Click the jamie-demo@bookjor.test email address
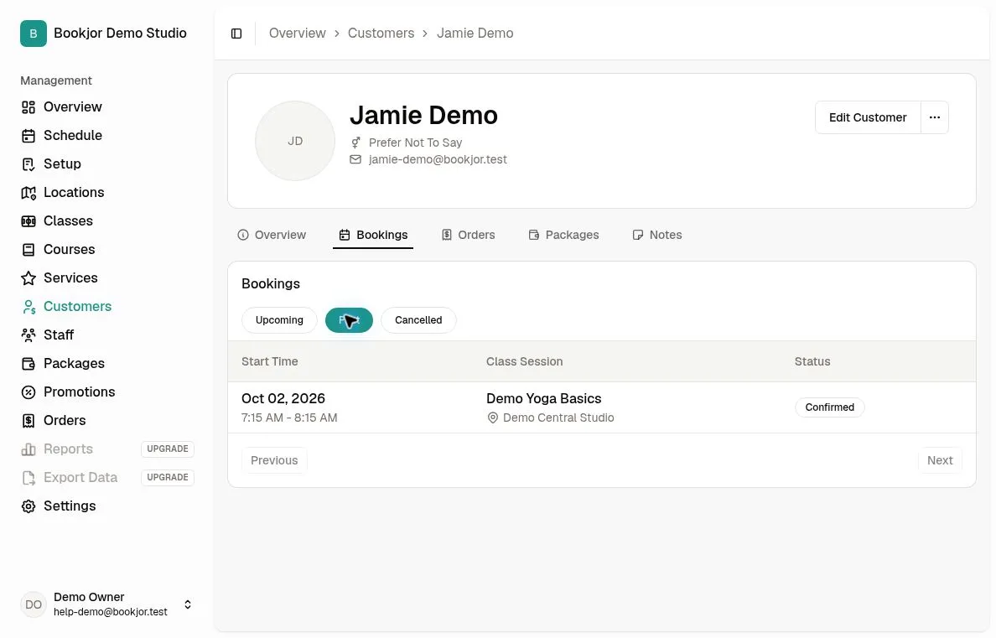The image size is (996, 638). pyautogui.click(x=438, y=159)
